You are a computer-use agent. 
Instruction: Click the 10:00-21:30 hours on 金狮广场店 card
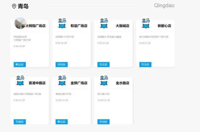tap(62, 100)
